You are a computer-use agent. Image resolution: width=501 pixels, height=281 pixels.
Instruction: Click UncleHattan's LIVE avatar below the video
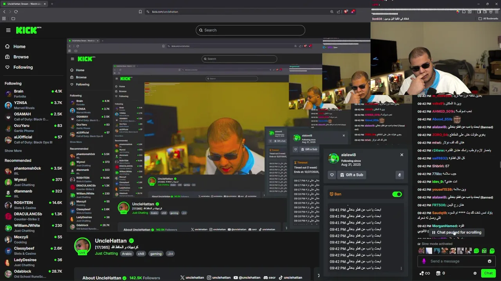click(x=82, y=246)
